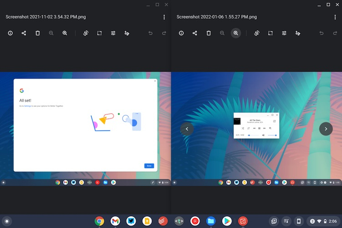Launch Google Chrome from the shelf
This screenshot has height=228, width=342.
99,221
